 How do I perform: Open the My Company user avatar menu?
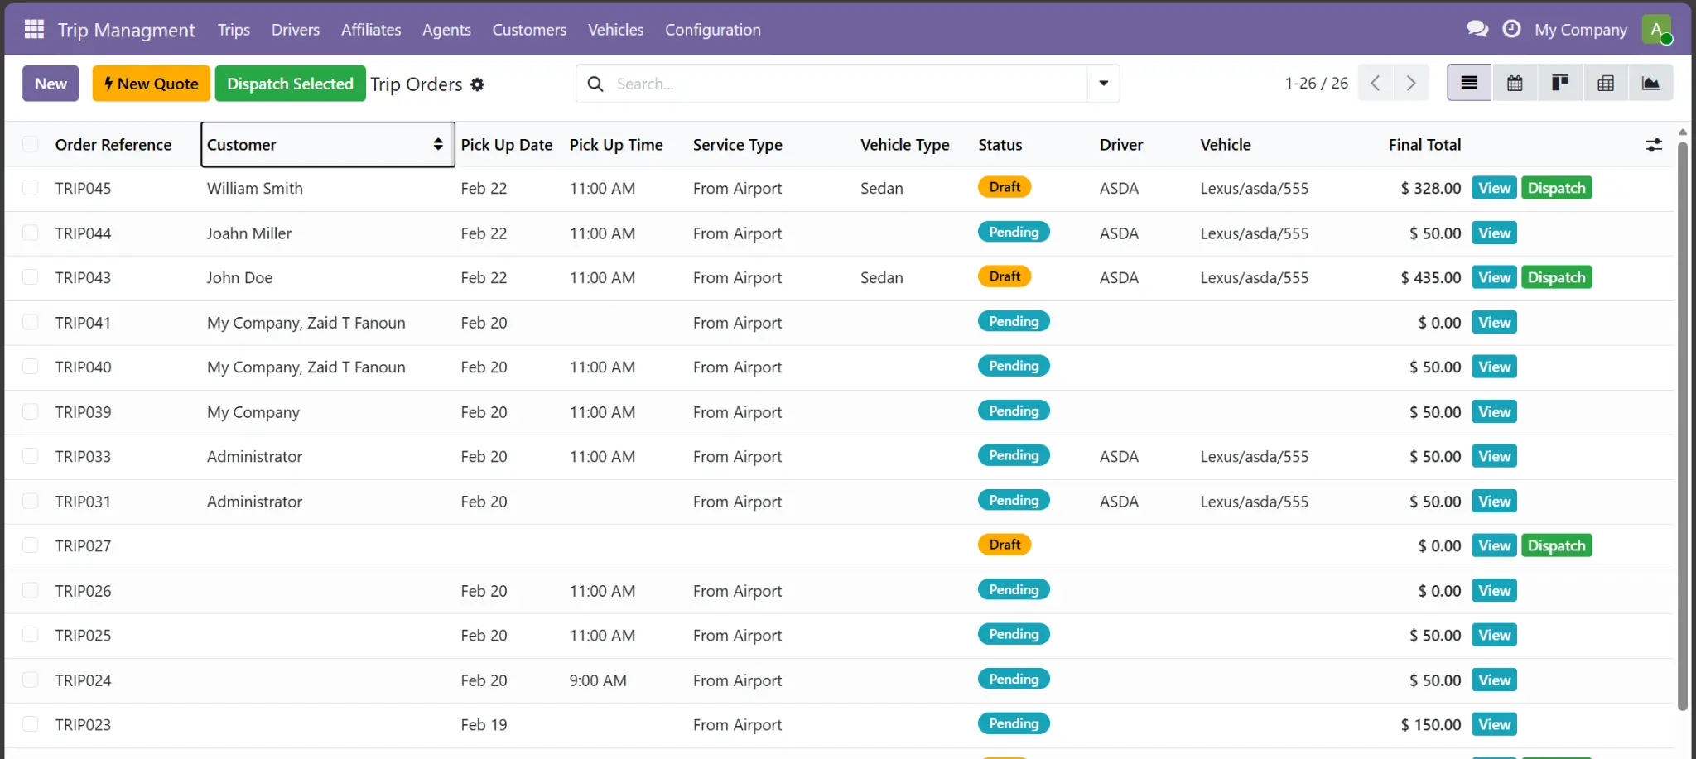[1656, 28]
